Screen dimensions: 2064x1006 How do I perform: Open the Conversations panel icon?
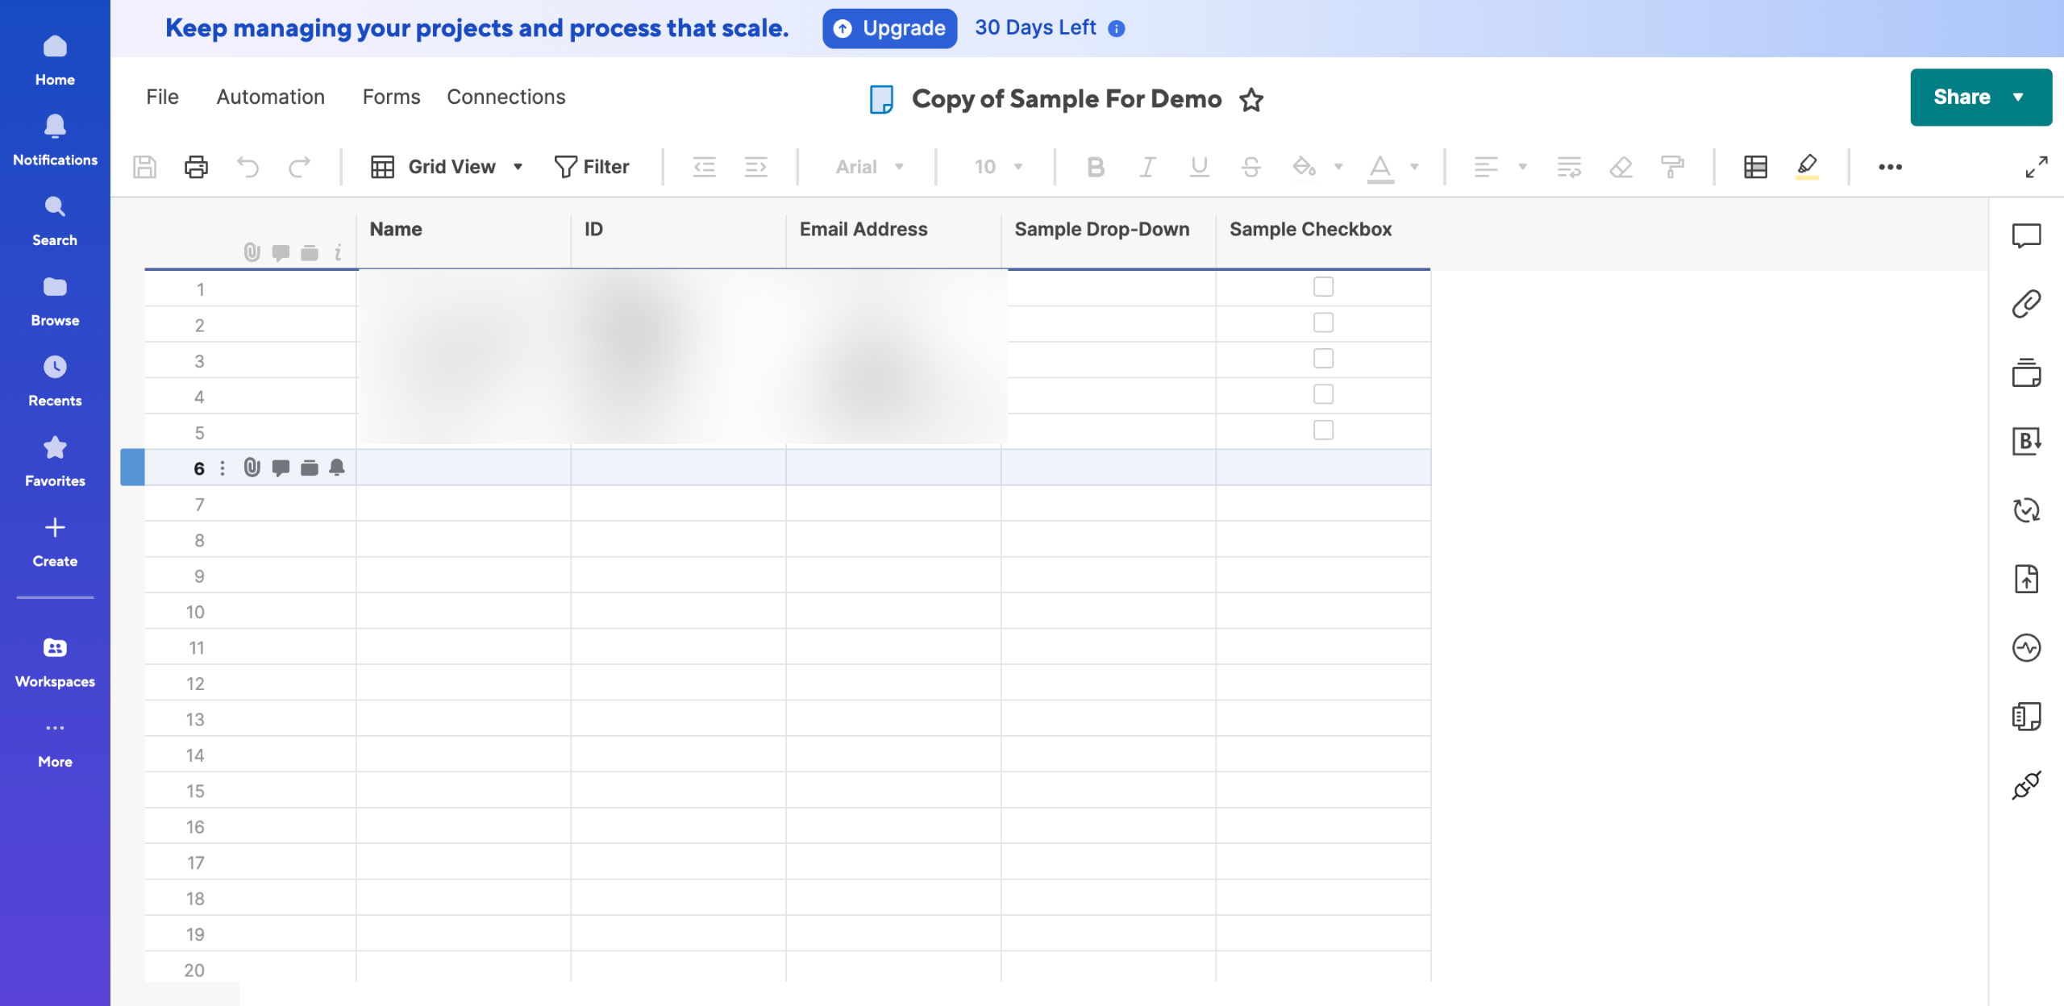pyautogui.click(x=2026, y=235)
